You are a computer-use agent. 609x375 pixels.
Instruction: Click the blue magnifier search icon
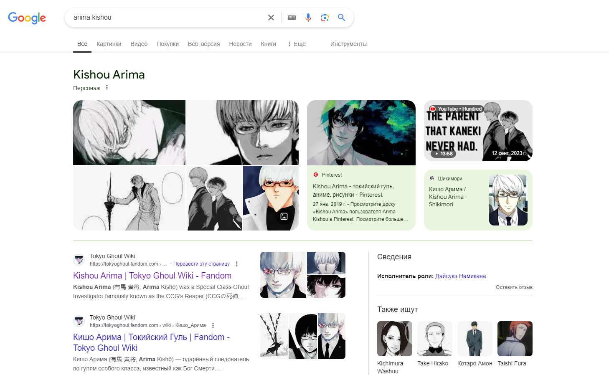[341, 17]
